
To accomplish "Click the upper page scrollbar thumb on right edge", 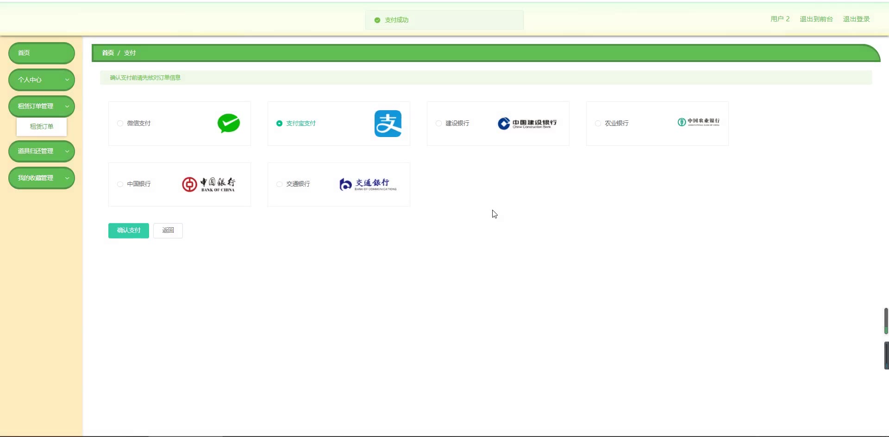I will 886,321.
